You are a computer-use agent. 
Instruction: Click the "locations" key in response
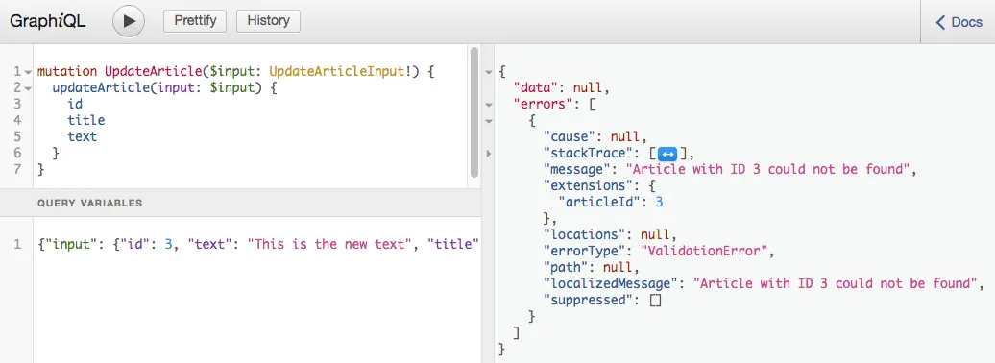coord(585,234)
